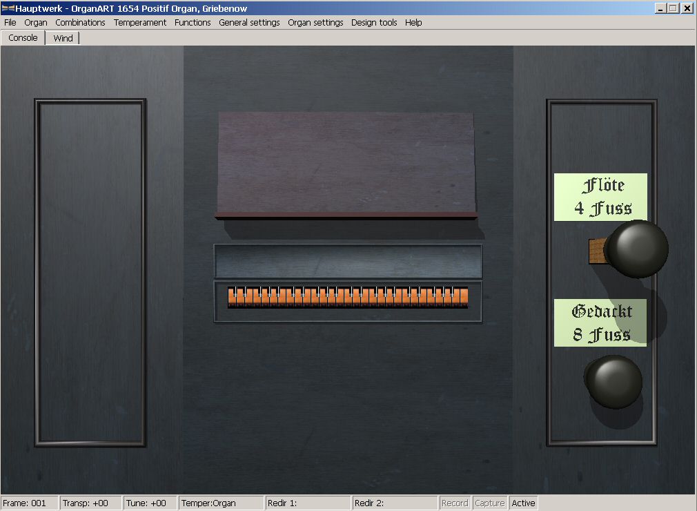
Task: Open the Help menu
Action: click(x=413, y=23)
